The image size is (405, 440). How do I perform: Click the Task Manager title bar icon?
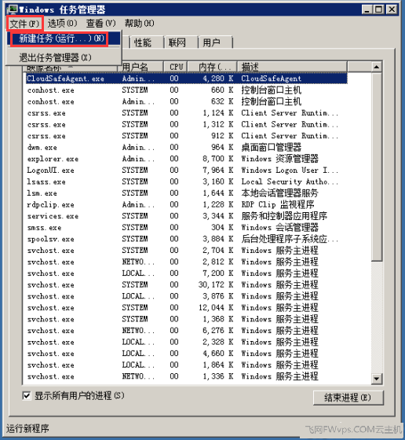(x=13, y=9)
